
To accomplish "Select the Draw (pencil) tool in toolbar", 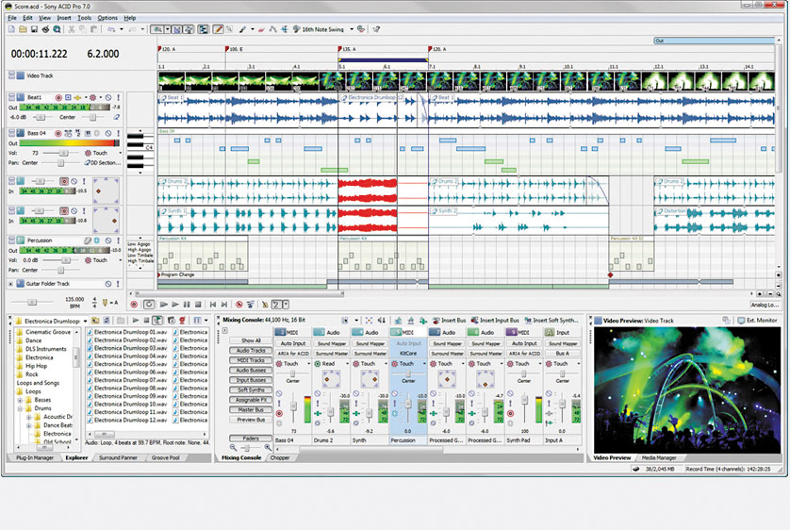I will 218,29.
